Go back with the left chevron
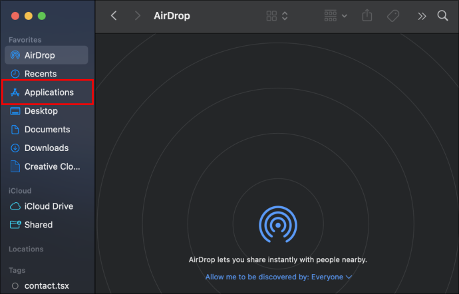 [x=114, y=15]
